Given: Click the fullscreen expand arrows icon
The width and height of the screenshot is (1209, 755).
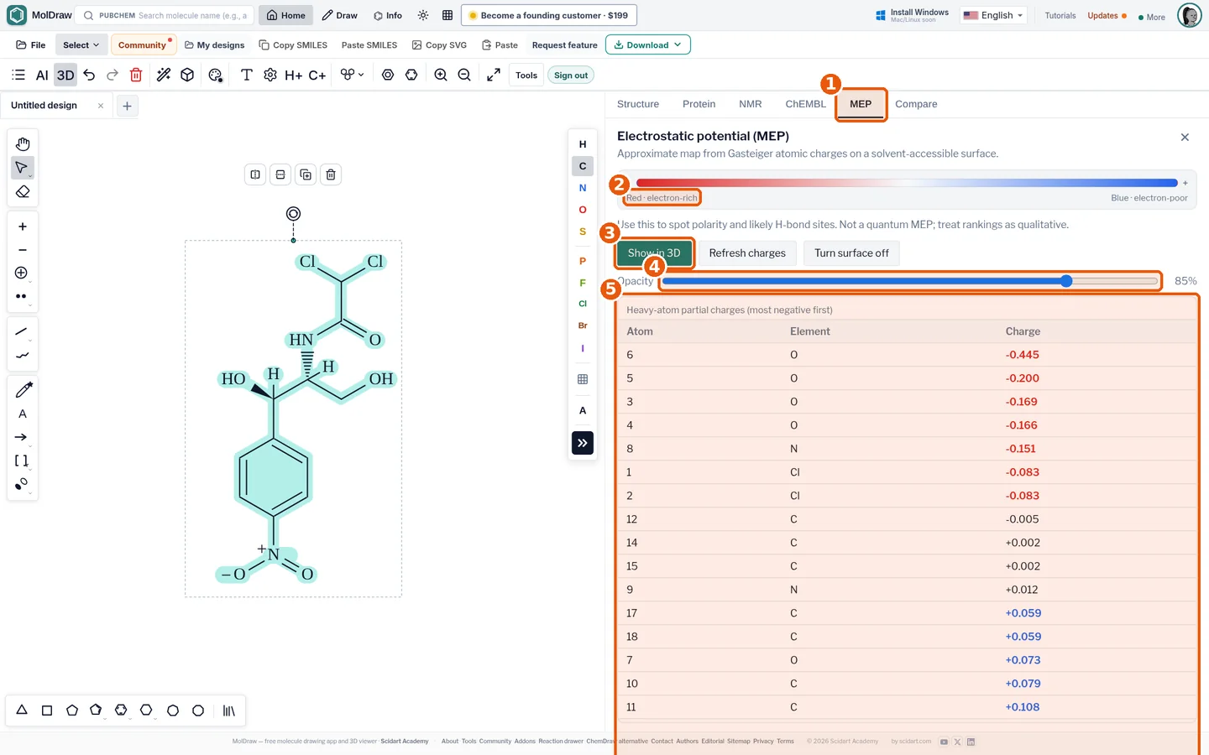Looking at the screenshot, I should 494,75.
